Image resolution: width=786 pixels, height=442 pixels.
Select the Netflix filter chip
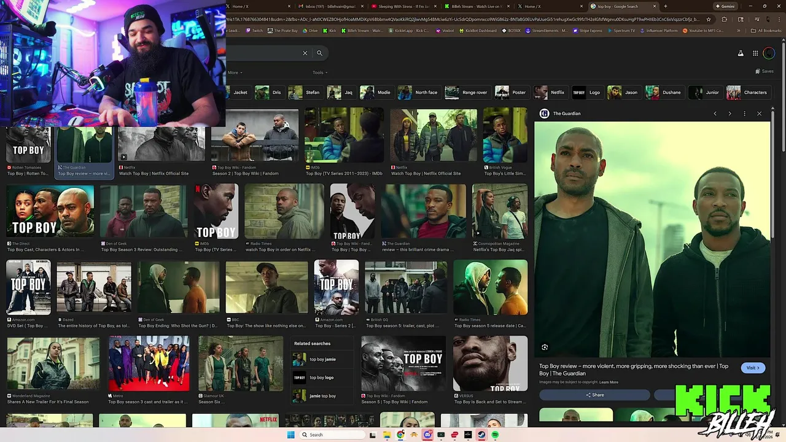tap(550, 93)
